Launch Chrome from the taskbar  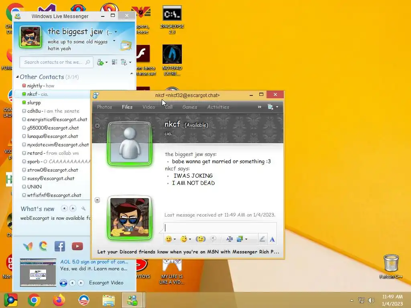34,300
